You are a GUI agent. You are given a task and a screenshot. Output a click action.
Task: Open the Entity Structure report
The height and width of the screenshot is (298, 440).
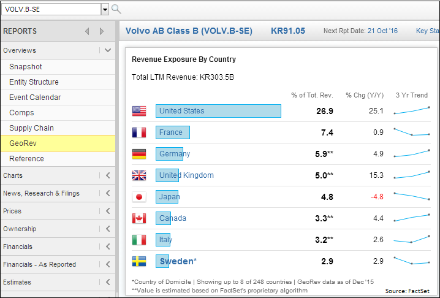(x=34, y=82)
